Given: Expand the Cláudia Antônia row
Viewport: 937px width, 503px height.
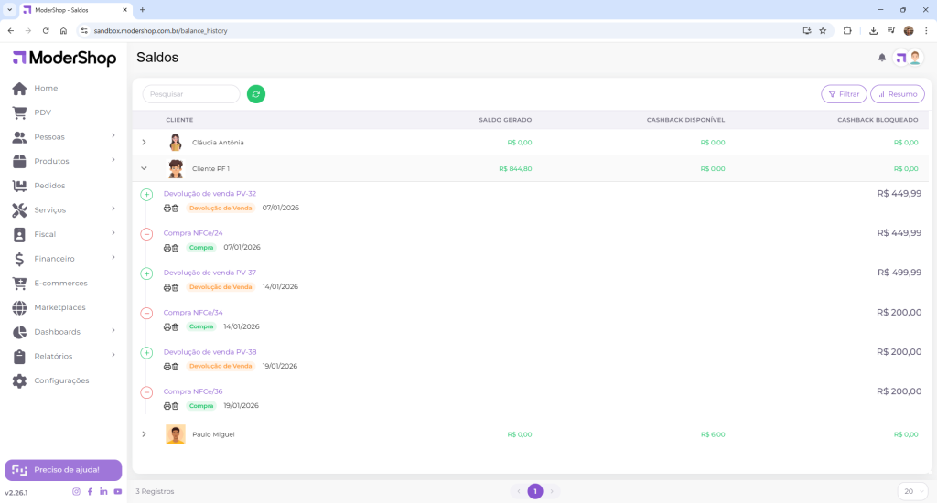Looking at the screenshot, I should [x=144, y=143].
